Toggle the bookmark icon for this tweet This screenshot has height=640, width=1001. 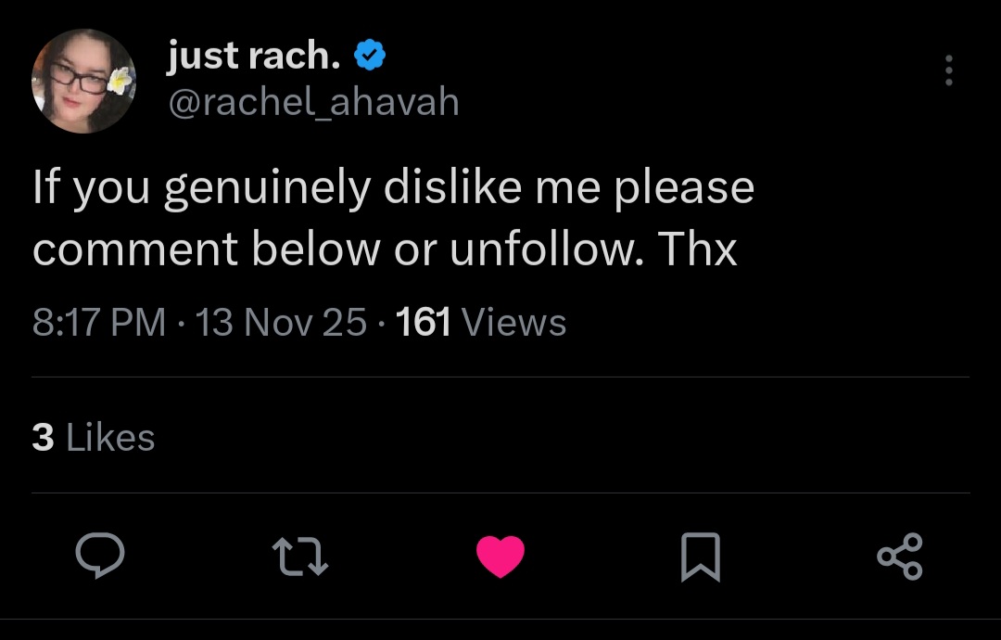[x=700, y=557]
